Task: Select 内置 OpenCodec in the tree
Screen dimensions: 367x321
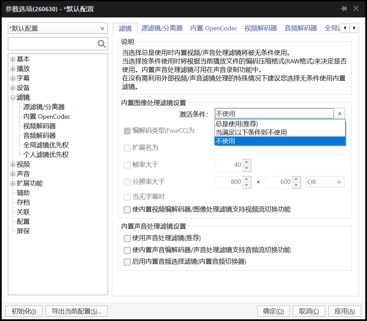Action: pyautogui.click(x=47, y=116)
